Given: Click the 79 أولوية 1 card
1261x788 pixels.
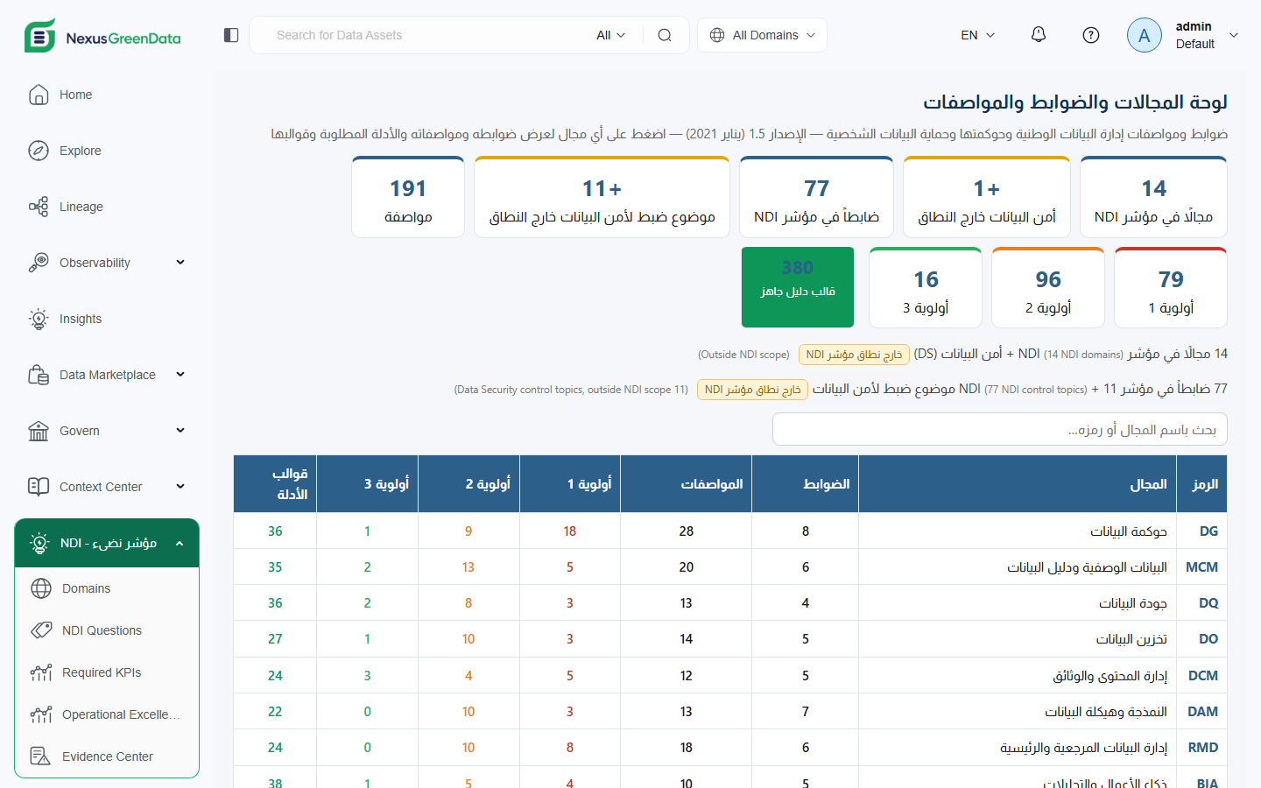Looking at the screenshot, I should 1171,287.
